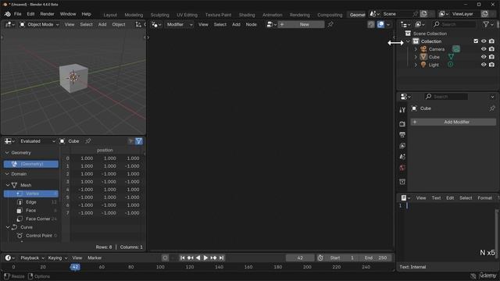
Task: Hide the Cube in viewport
Action: tap(484, 57)
